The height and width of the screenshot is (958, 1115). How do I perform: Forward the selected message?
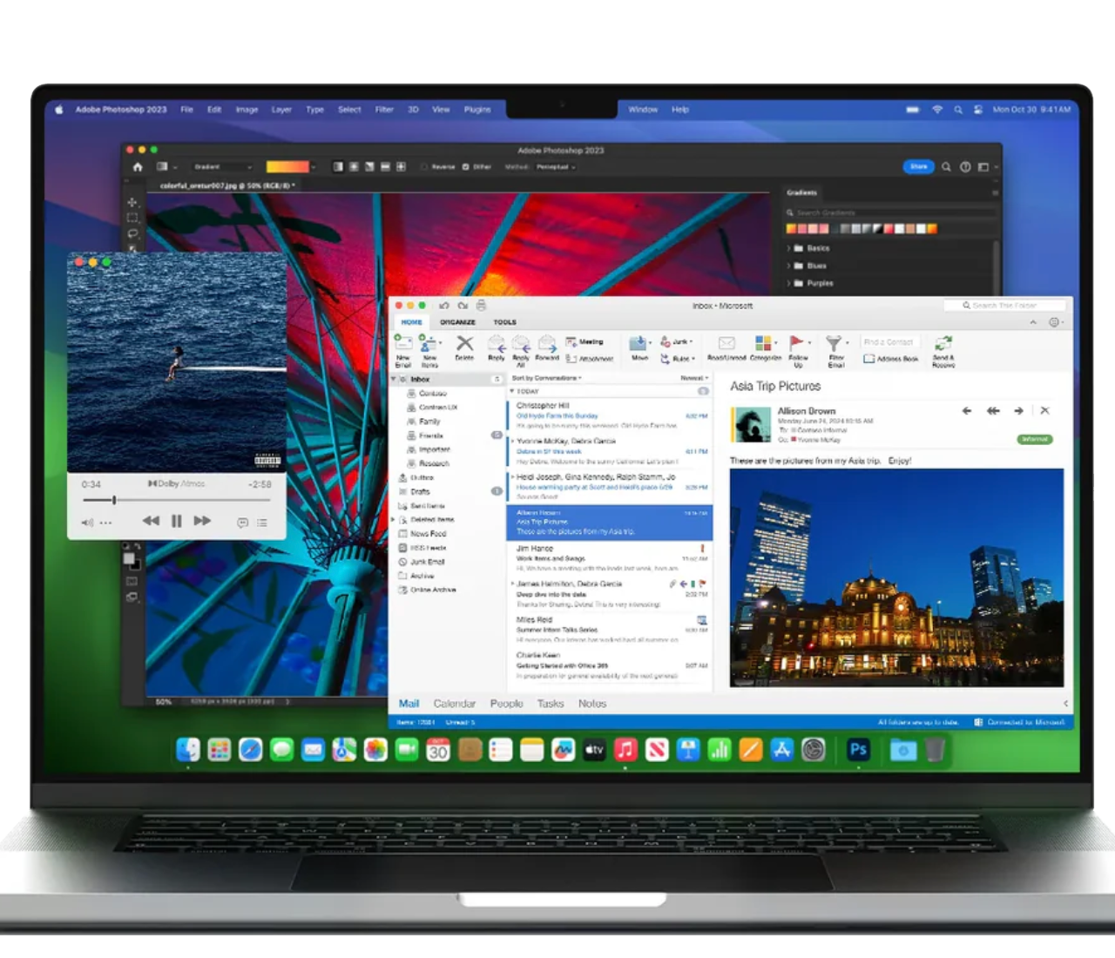[x=548, y=348]
